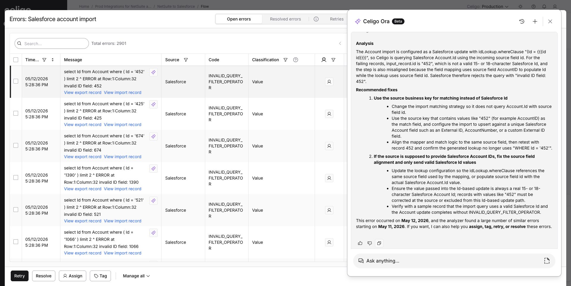Assign user for the 452 error row
The image size is (571, 286).
(x=329, y=82)
